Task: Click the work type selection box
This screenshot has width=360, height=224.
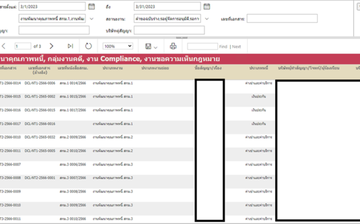Action: pos(52,19)
